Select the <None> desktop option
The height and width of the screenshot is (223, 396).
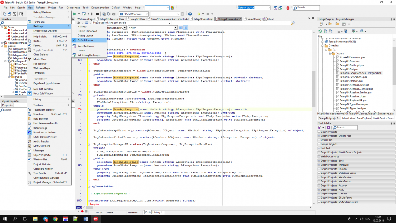point(89,27)
